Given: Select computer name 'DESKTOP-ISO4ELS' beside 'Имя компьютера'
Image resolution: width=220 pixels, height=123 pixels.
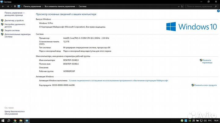Looking at the screenshot, I should [x=71, y=60].
